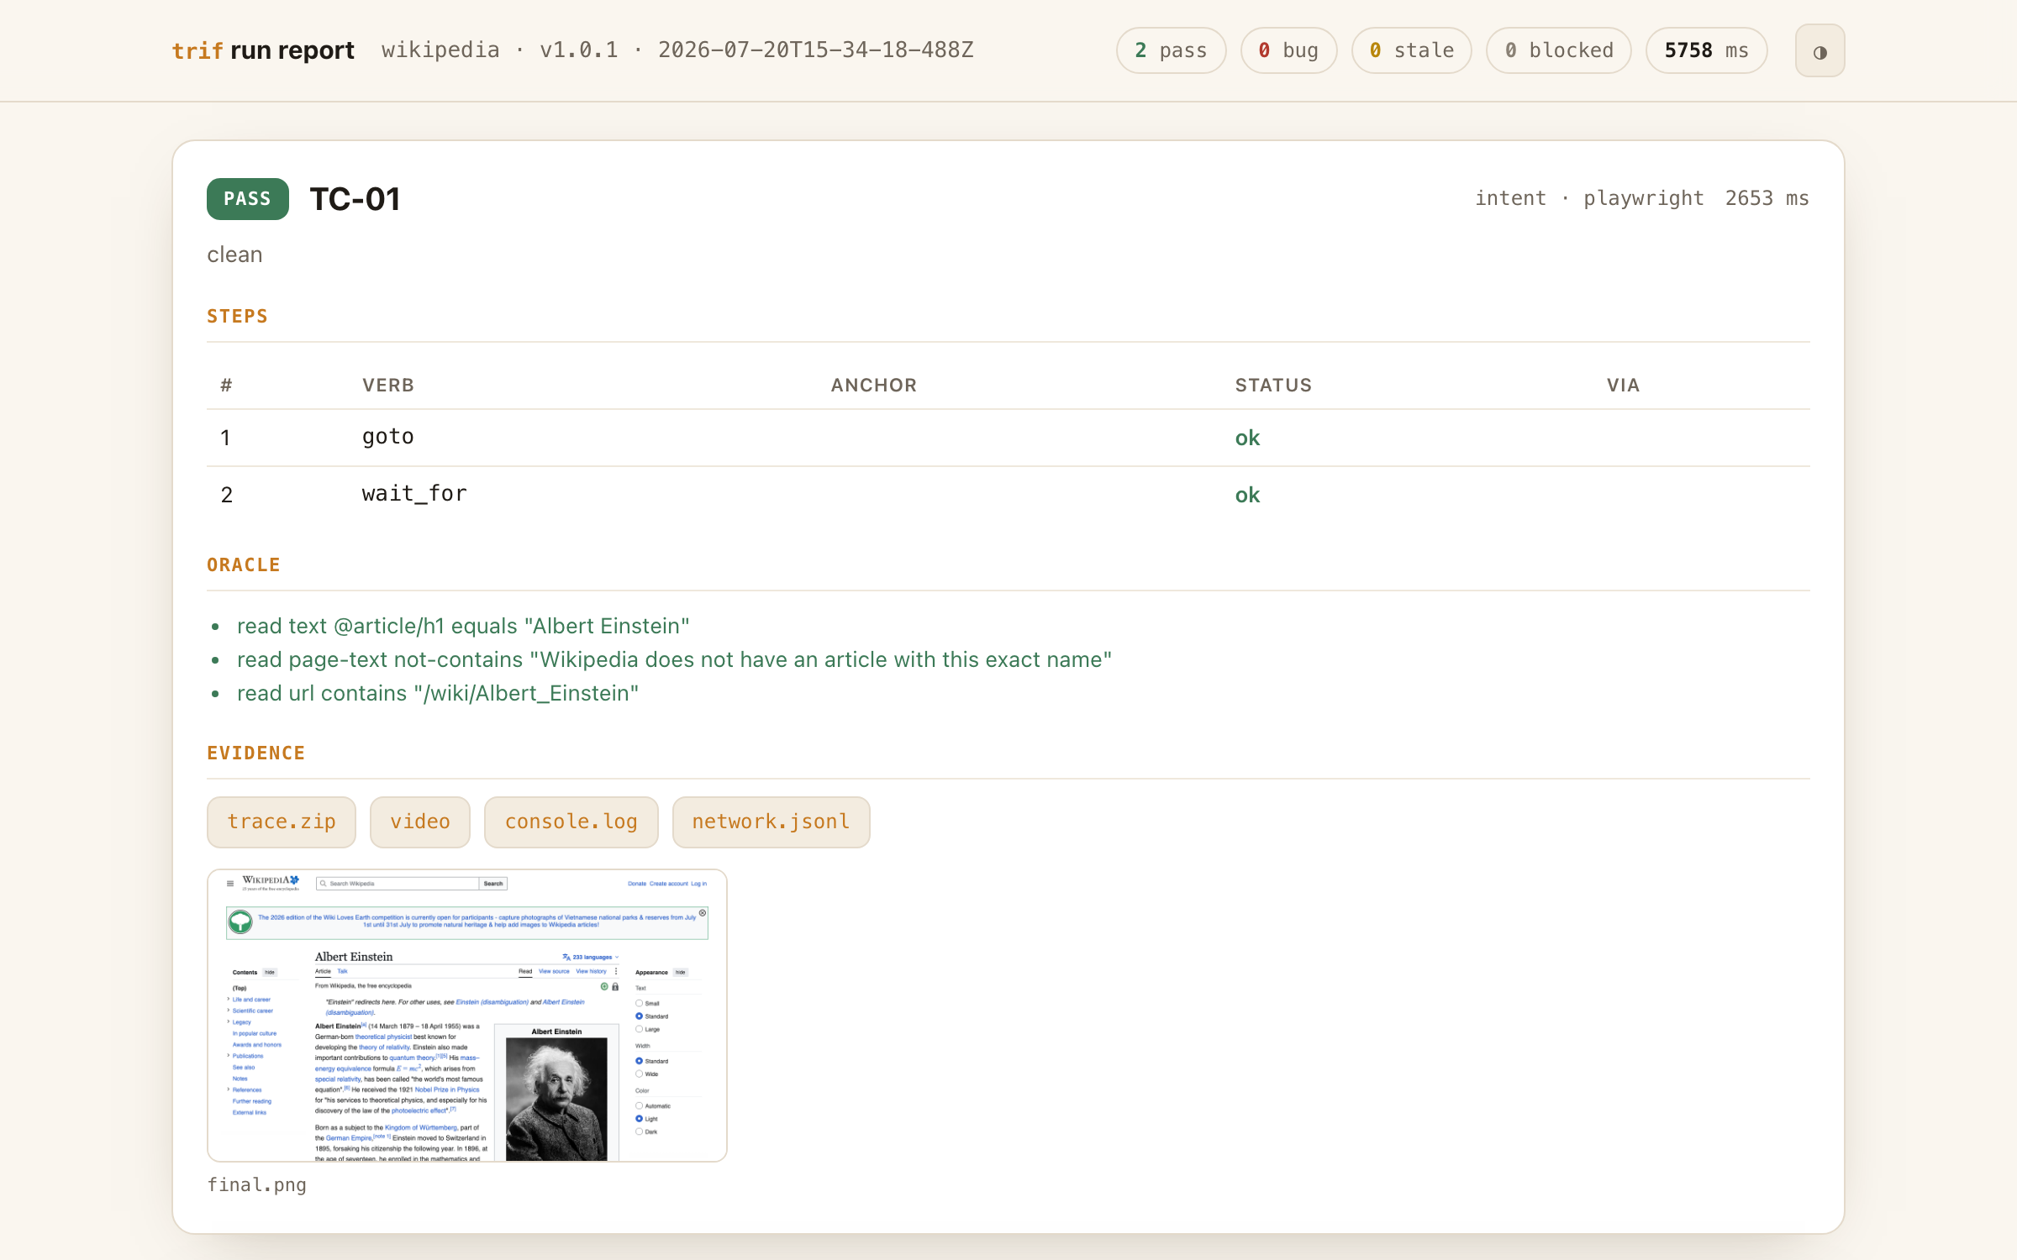Click the trif run report title

[x=263, y=50]
